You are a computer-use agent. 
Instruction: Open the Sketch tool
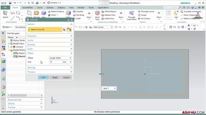[x=5, y=14]
